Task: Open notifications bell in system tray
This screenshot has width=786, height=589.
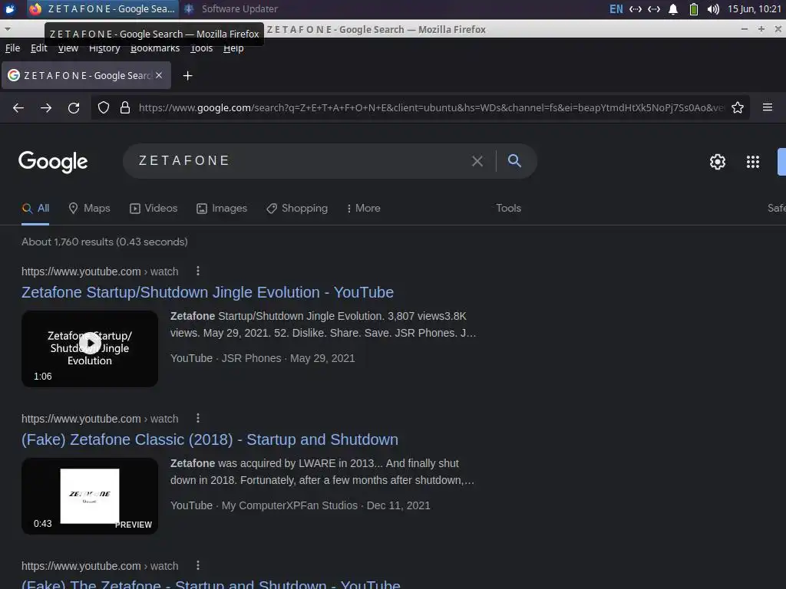Action: coord(673,9)
